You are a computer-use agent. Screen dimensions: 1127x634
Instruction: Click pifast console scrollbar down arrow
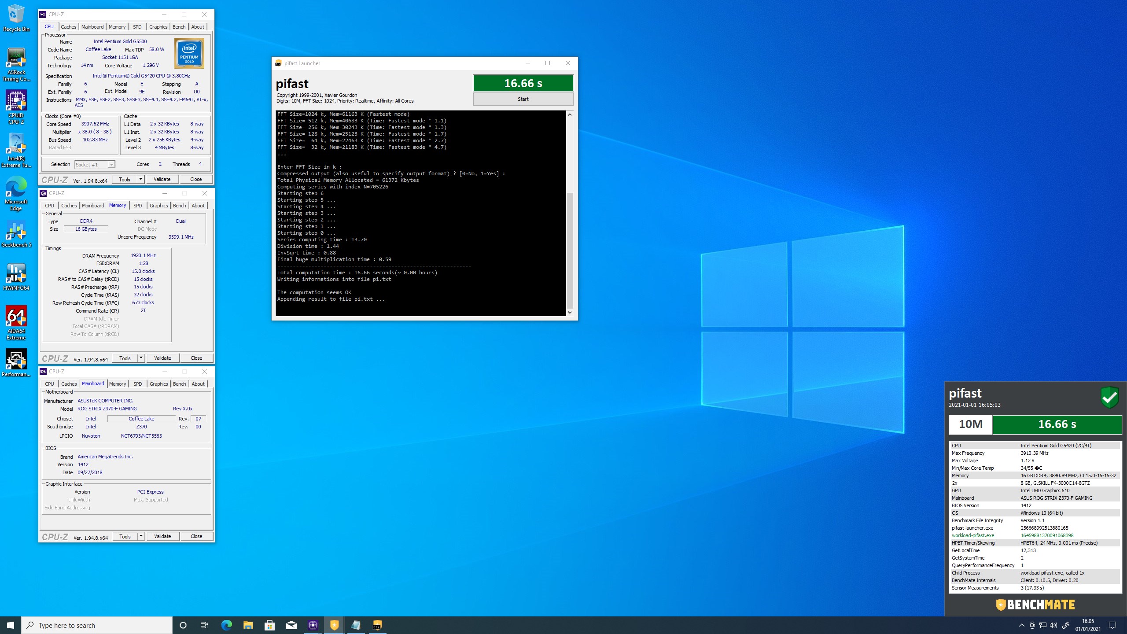click(570, 312)
